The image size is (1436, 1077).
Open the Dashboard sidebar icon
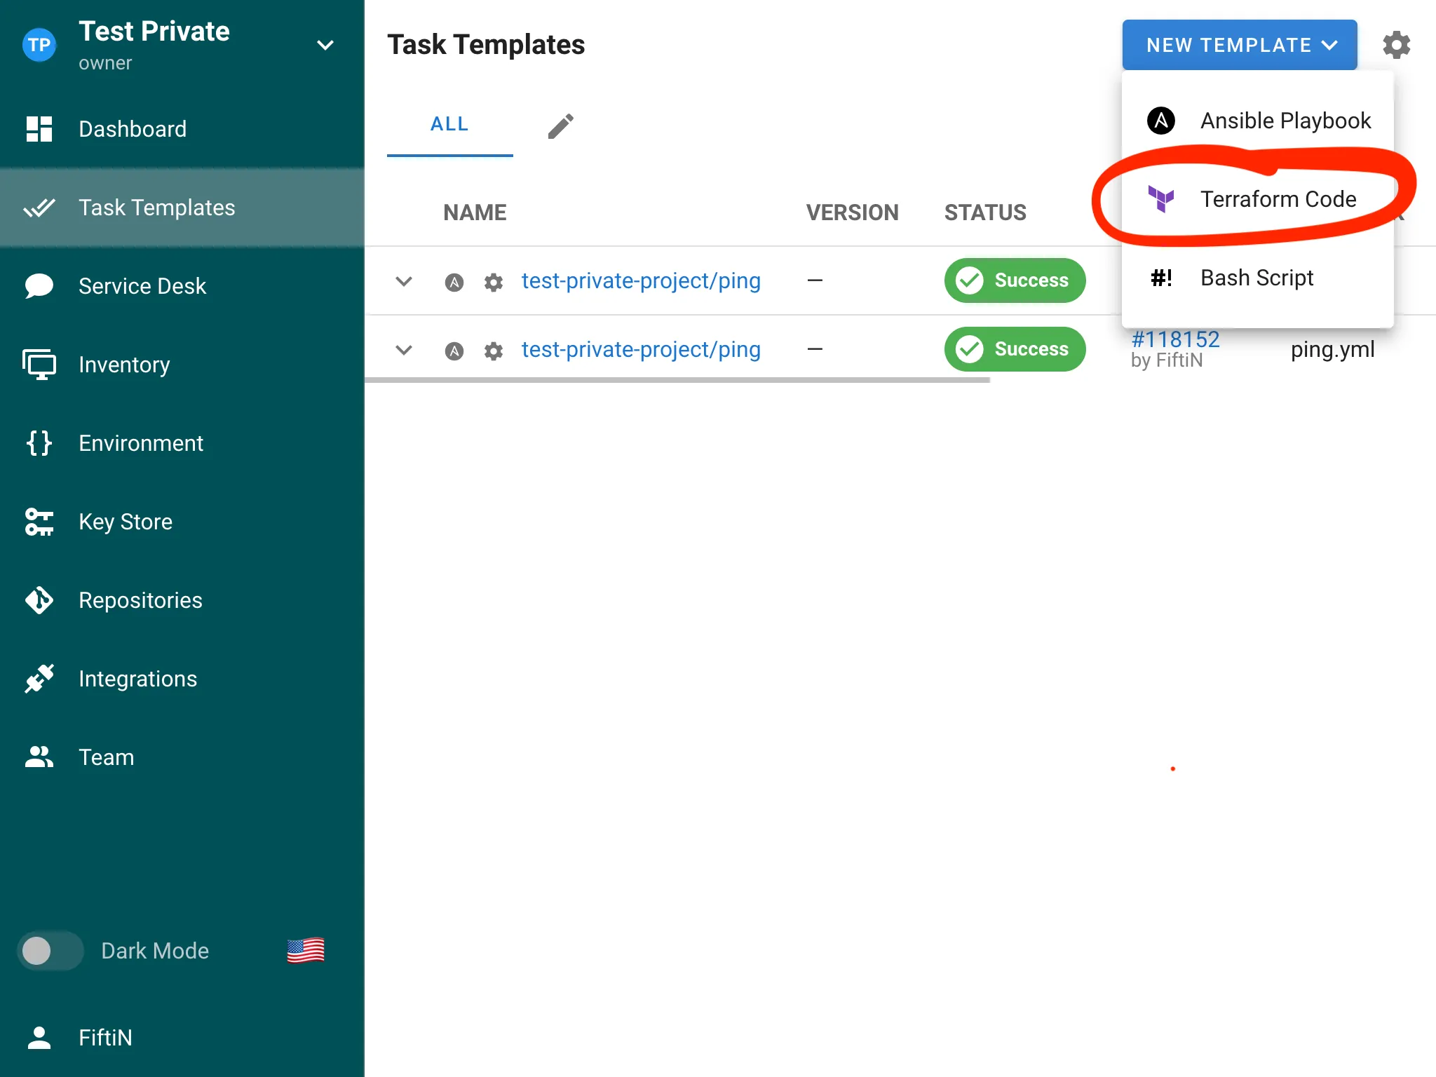(39, 129)
